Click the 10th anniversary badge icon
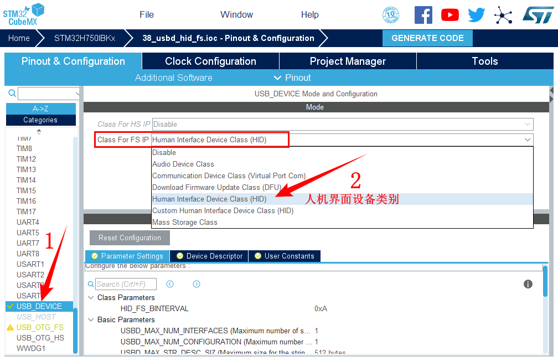 coord(391,15)
